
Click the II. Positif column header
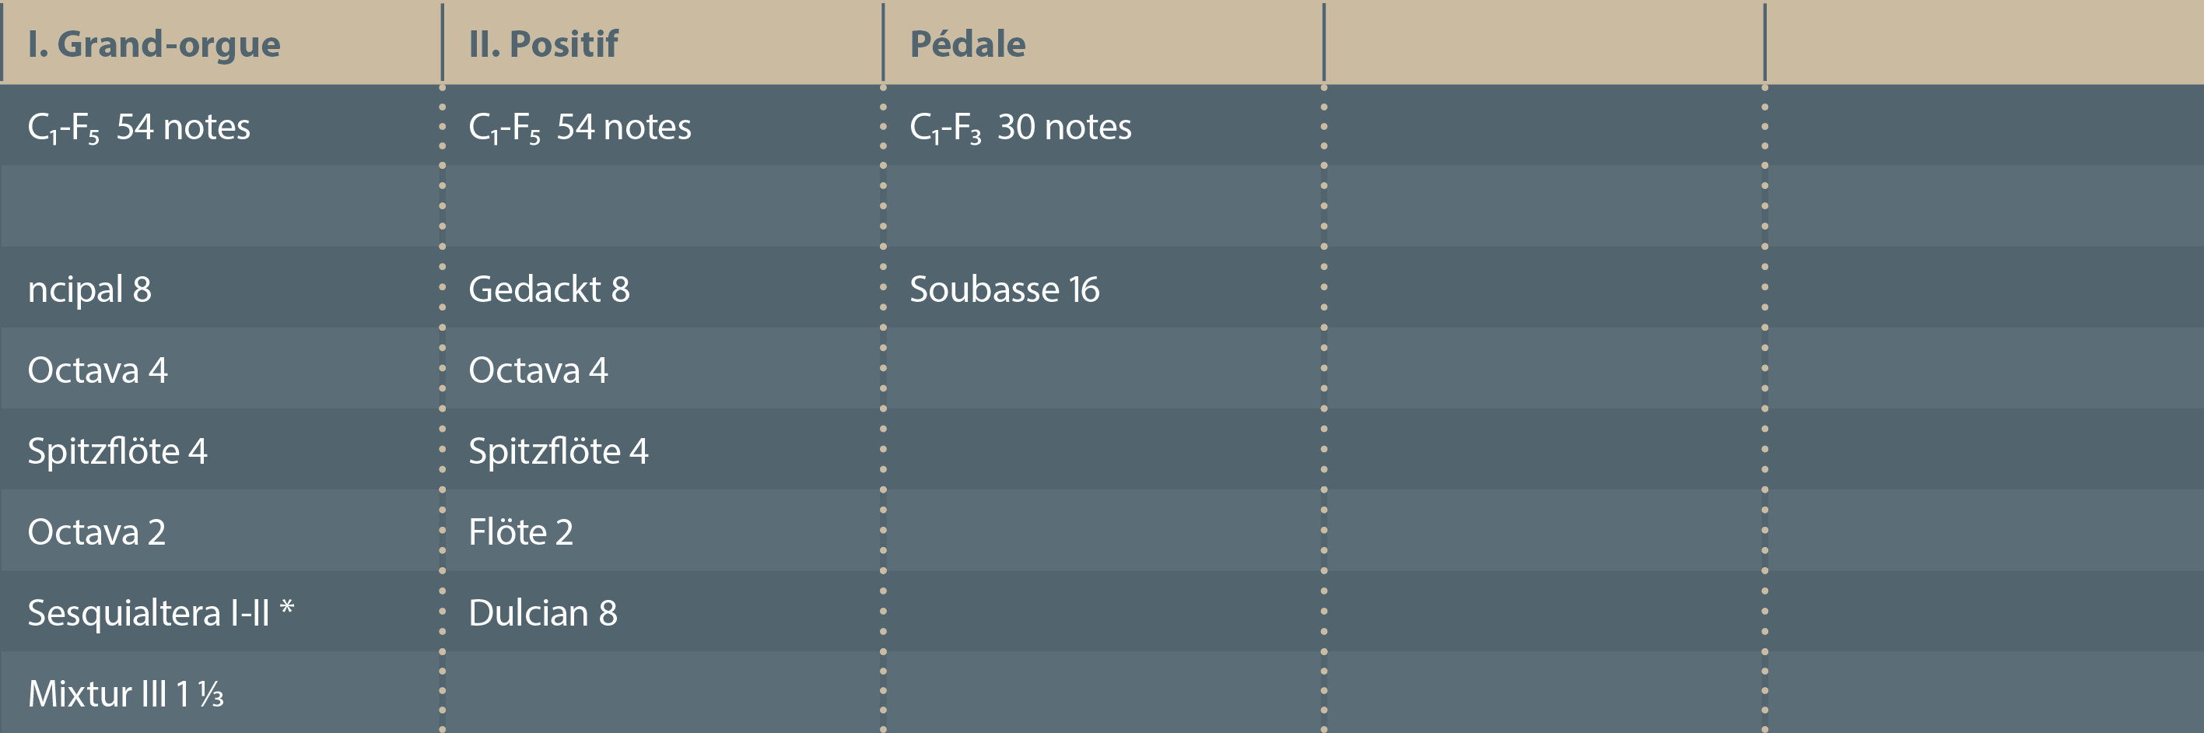pos(542,44)
